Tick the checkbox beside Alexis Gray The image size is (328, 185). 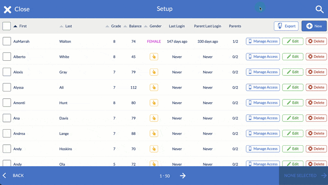pos(7,72)
